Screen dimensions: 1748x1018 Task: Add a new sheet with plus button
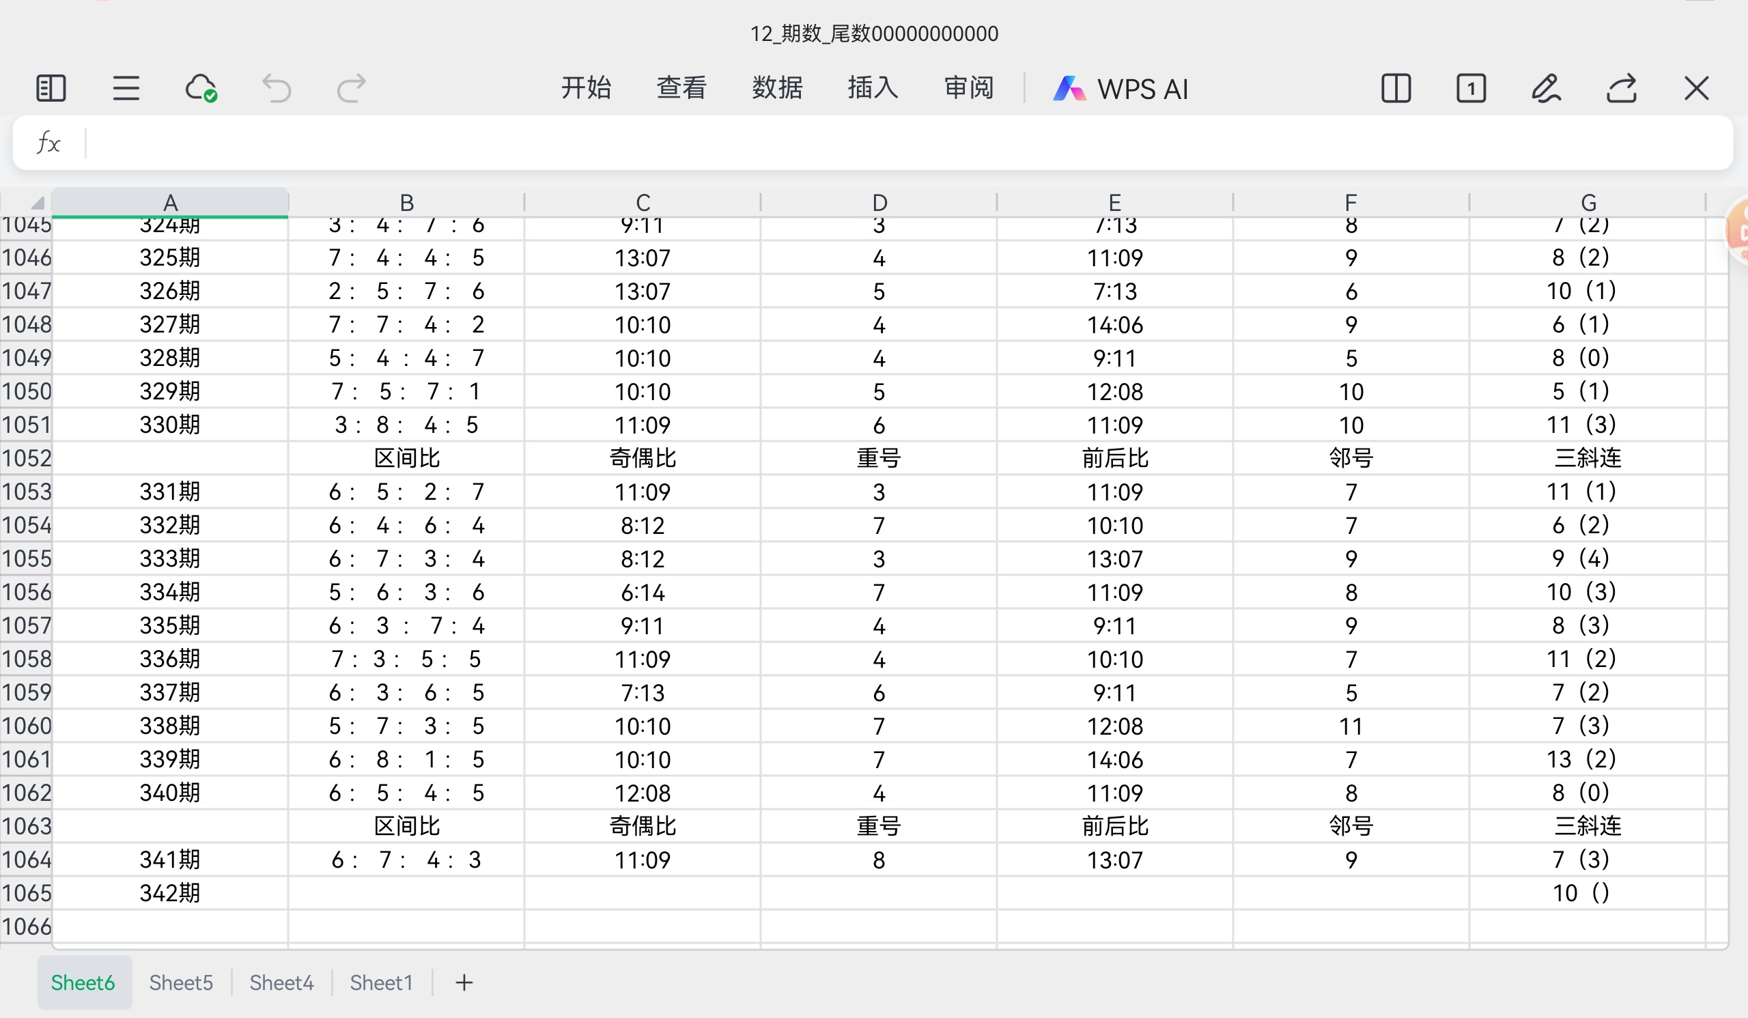[x=464, y=982]
